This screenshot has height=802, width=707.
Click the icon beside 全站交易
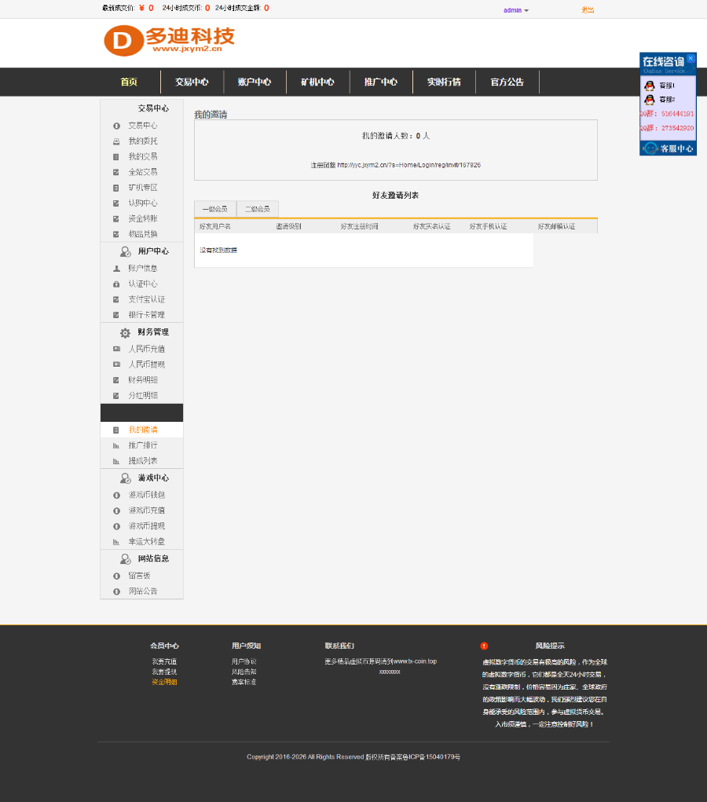pyautogui.click(x=116, y=172)
